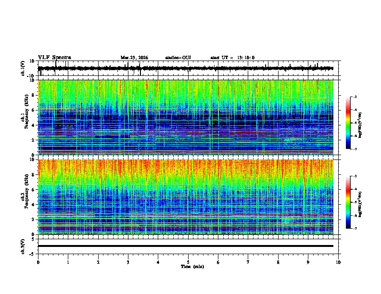Select the ch.1 voltage waveform strip

189,68
